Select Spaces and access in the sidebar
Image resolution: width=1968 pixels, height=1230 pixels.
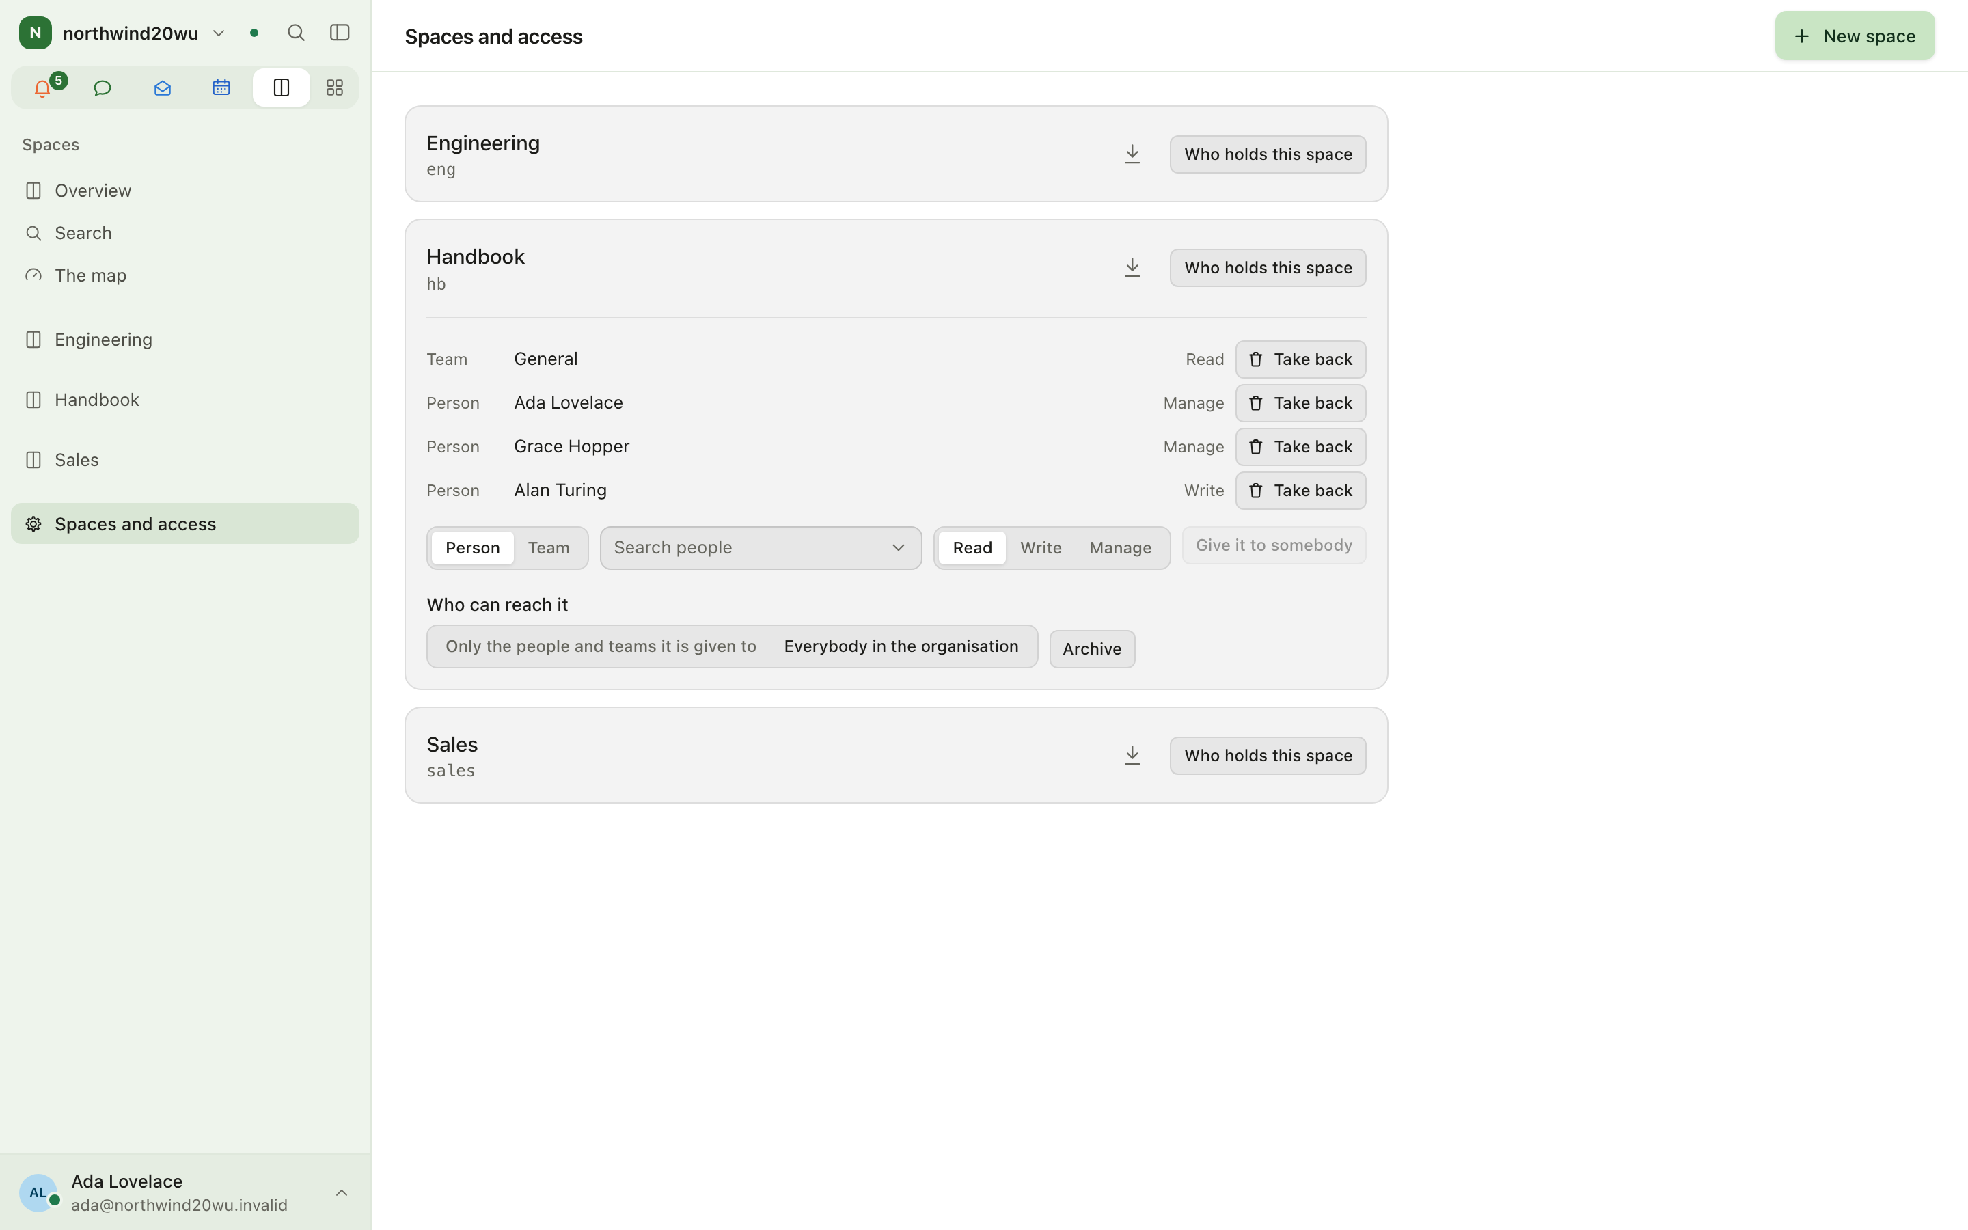185,524
